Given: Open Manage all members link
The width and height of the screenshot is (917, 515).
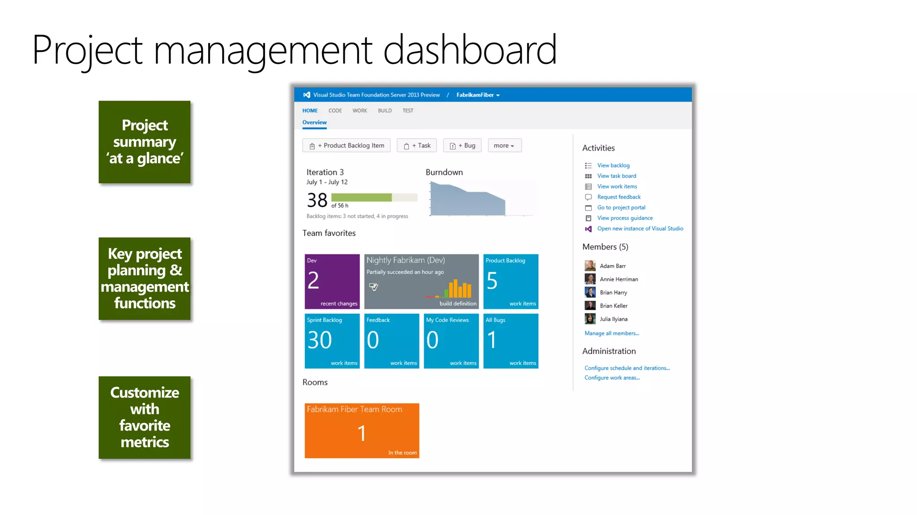Looking at the screenshot, I should coord(612,333).
